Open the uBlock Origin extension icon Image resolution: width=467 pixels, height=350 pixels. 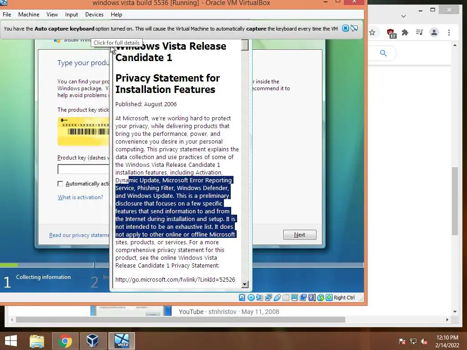click(391, 33)
